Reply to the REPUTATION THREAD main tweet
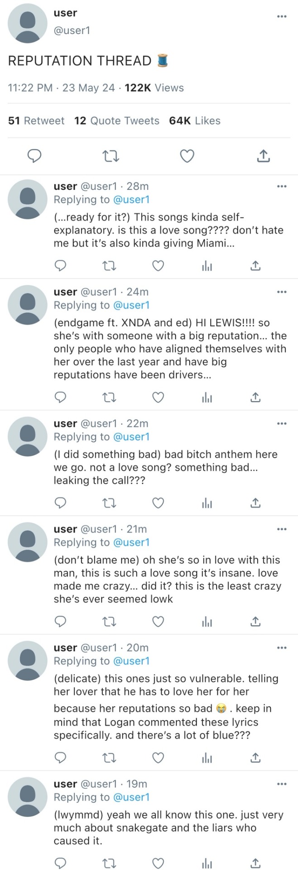 35,156
